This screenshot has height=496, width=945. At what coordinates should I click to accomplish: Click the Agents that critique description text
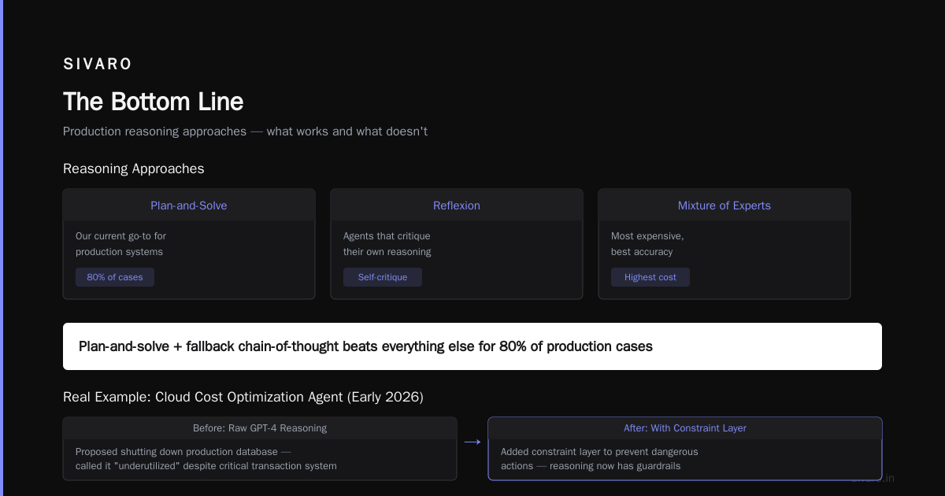[387, 244]
